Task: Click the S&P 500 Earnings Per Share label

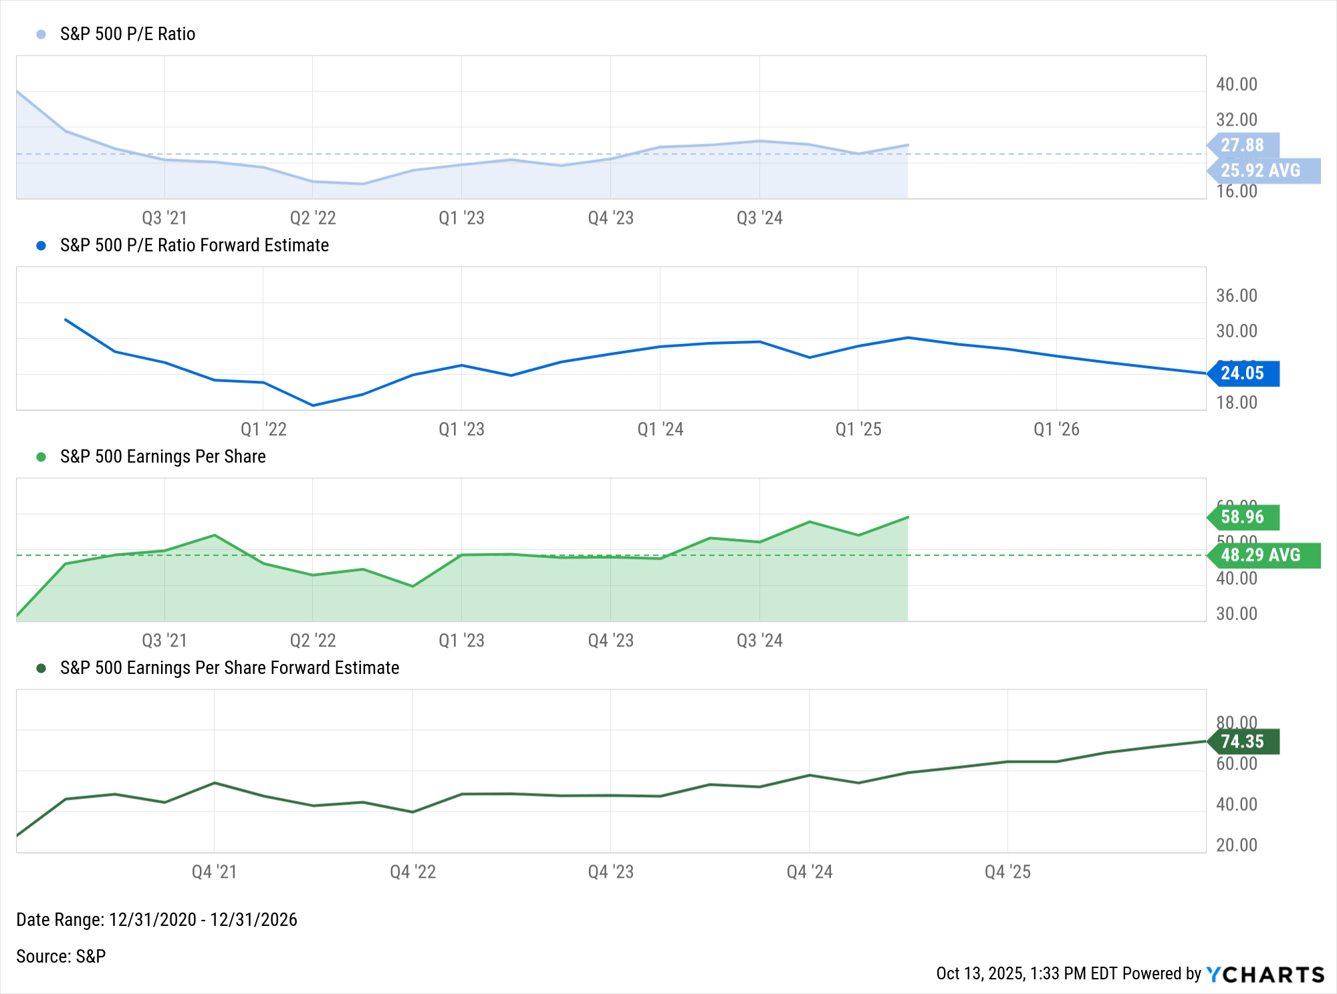Action: click(162, 457)
